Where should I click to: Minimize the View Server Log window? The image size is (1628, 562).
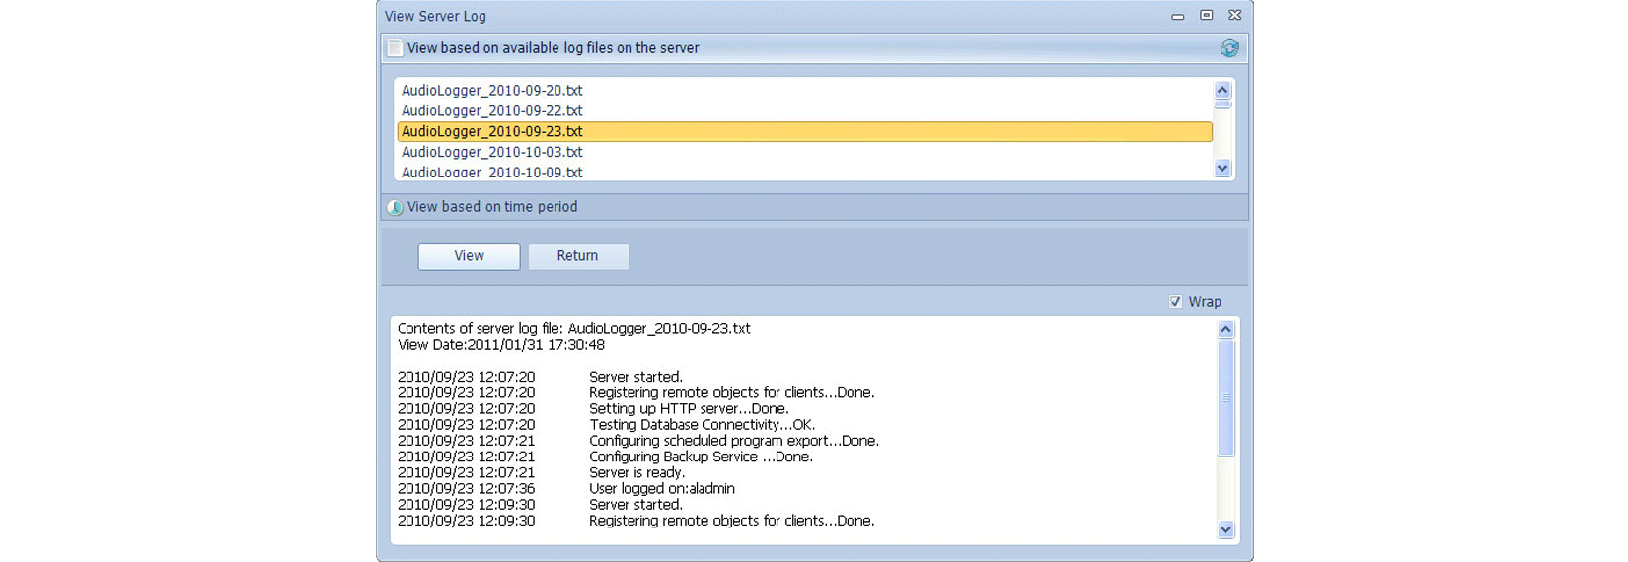point(1177,17)
